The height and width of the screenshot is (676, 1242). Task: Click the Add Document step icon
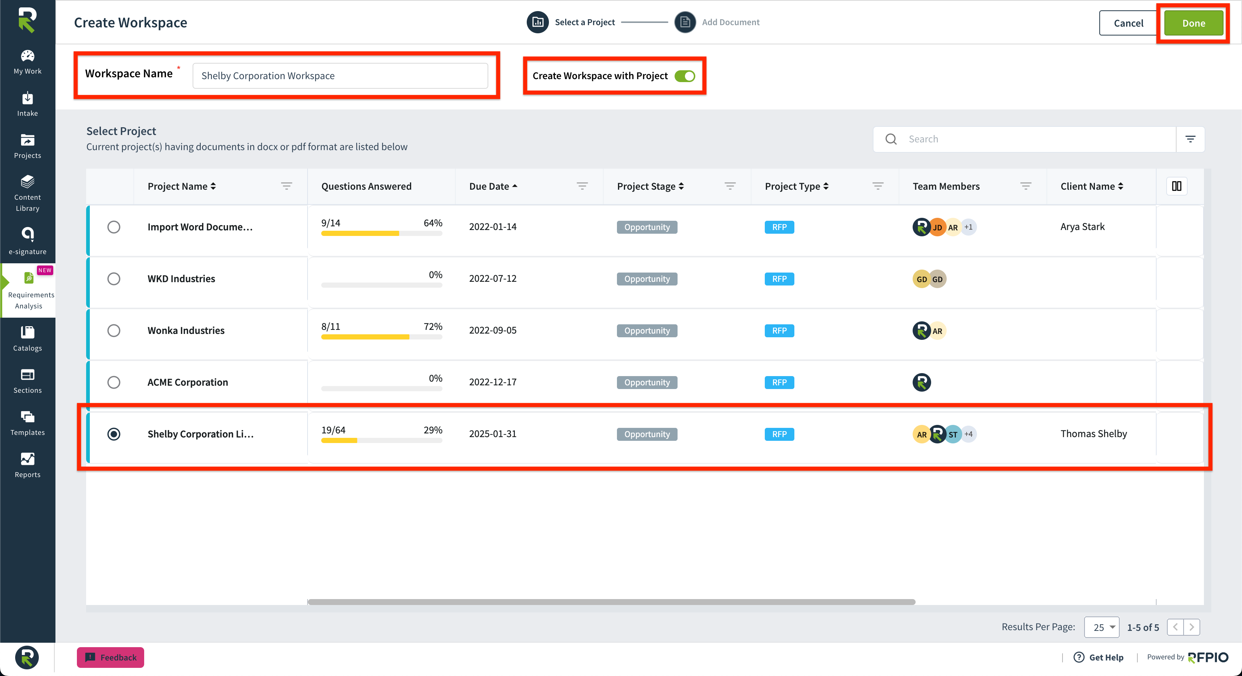coord(685,22)
